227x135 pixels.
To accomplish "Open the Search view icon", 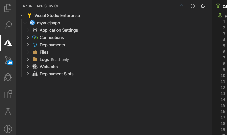I will 8,25.
